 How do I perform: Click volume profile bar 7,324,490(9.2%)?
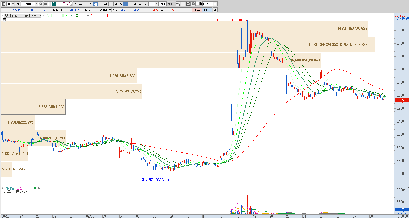coord(72,91)
